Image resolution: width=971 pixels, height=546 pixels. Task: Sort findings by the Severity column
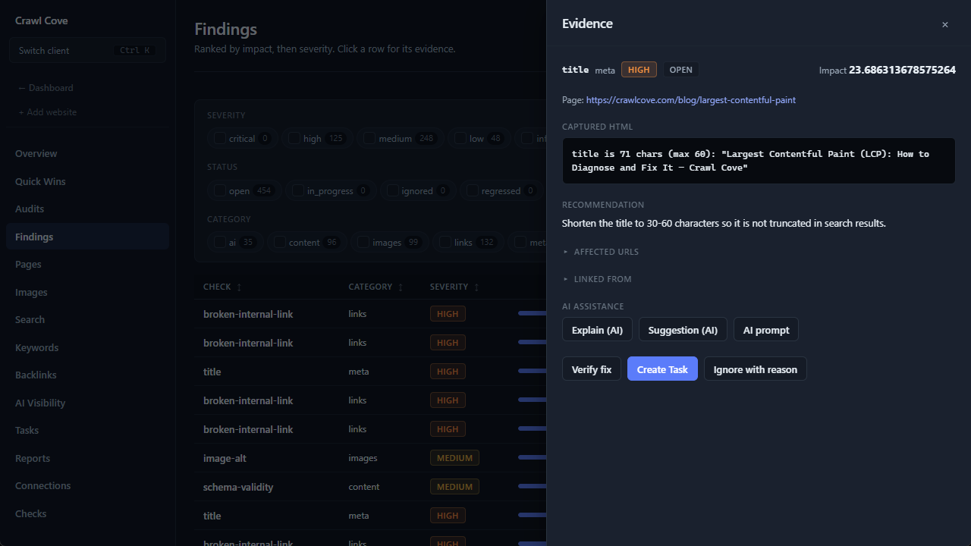(454, 287)
